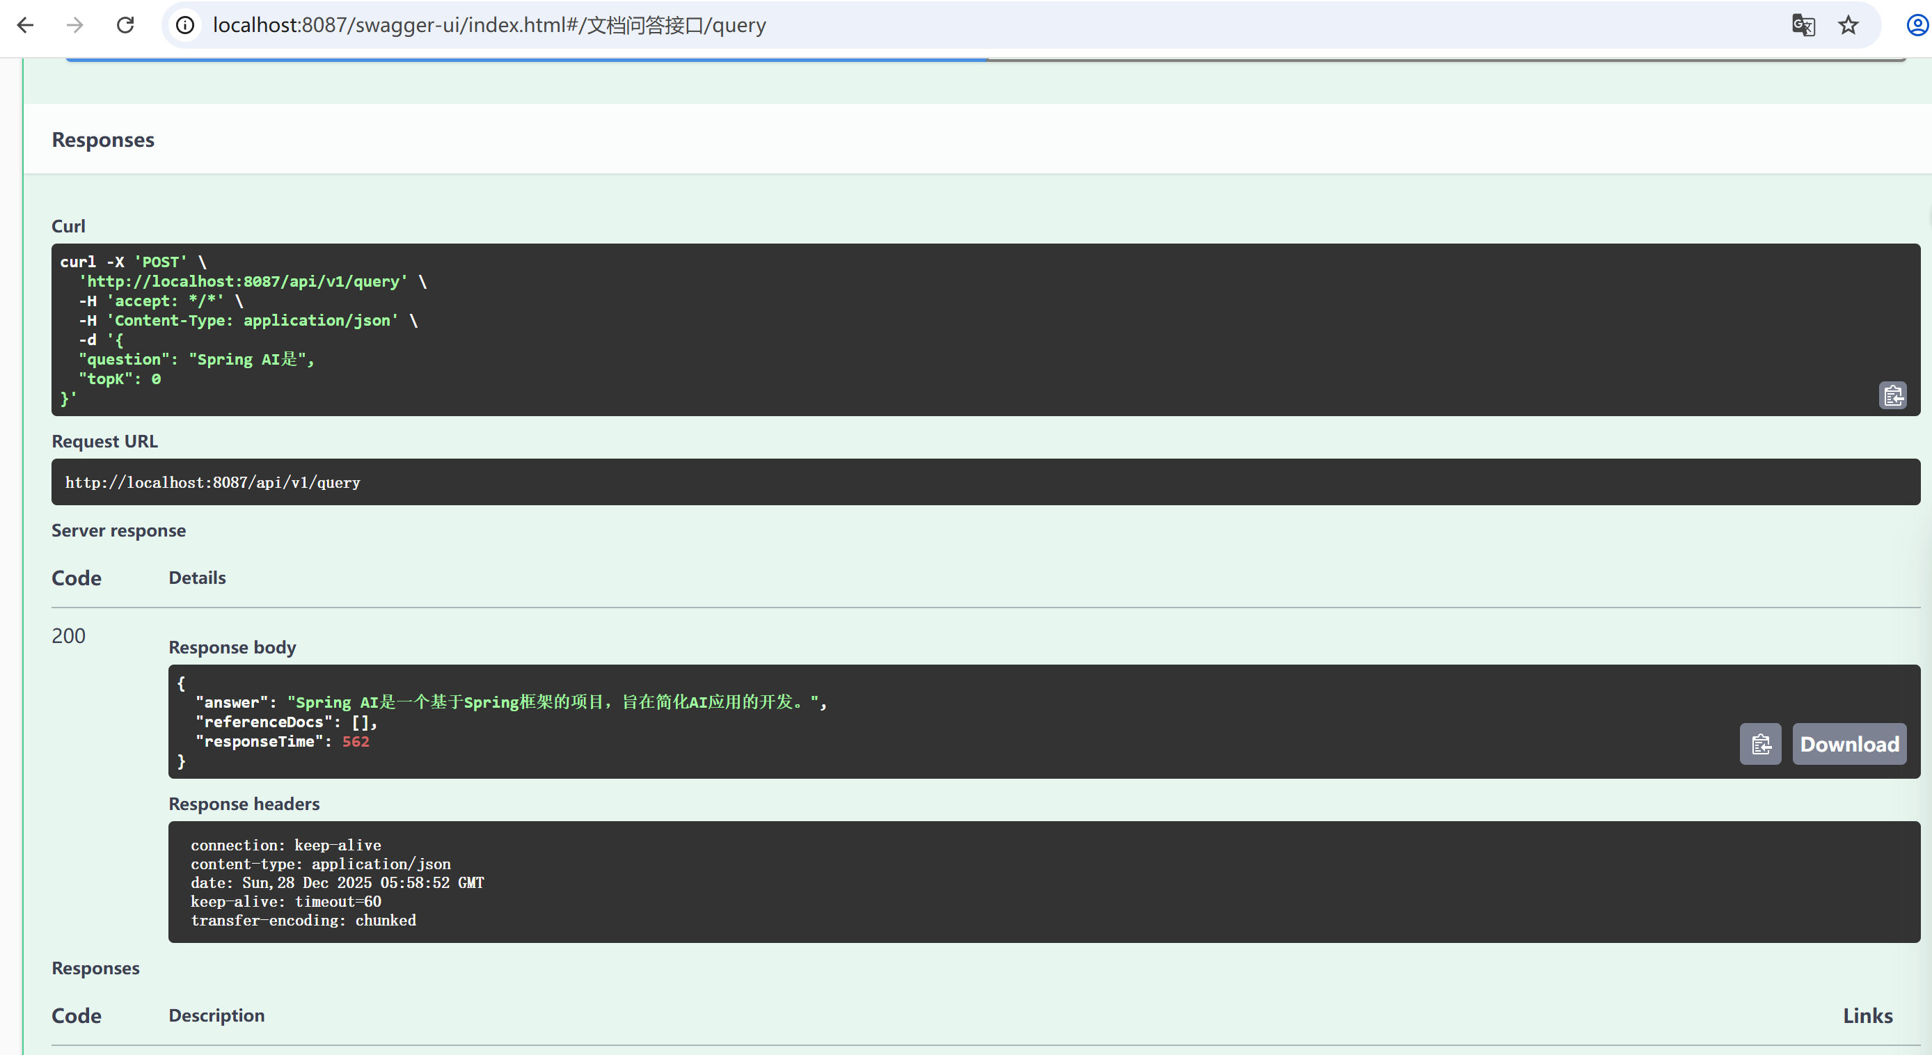Click the response headers block

pos(1043,882)
